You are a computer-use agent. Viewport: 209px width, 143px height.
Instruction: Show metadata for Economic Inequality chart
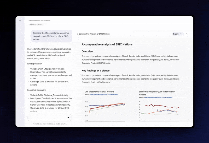pos(167,97)
